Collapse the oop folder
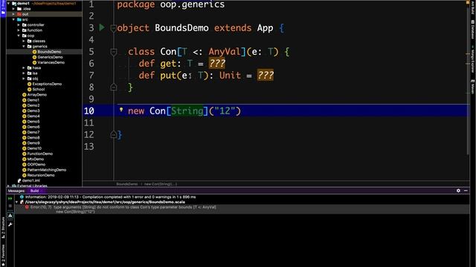This screenshot has width=476, height=267. point(19,36)
